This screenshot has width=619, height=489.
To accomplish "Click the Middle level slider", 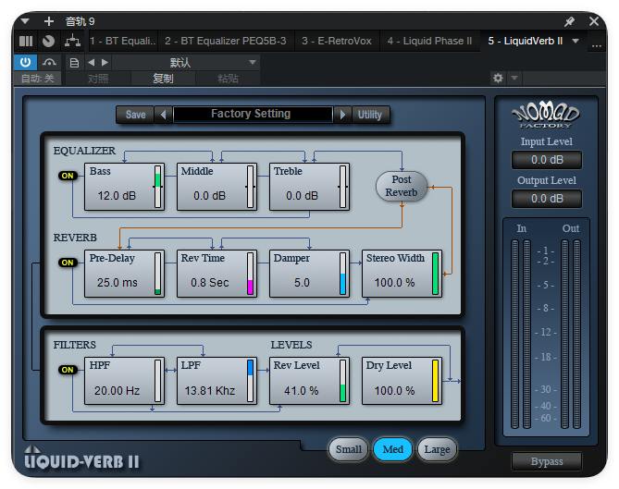I will click(251, 187).
